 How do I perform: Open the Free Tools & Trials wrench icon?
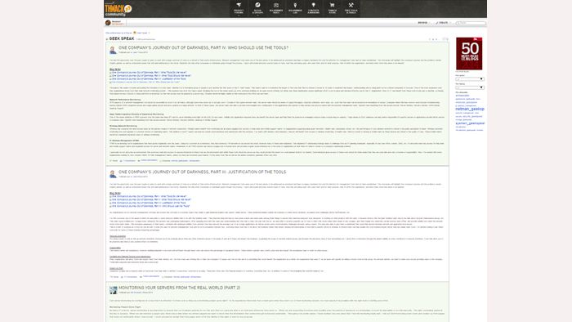click(x=351, y=7)
